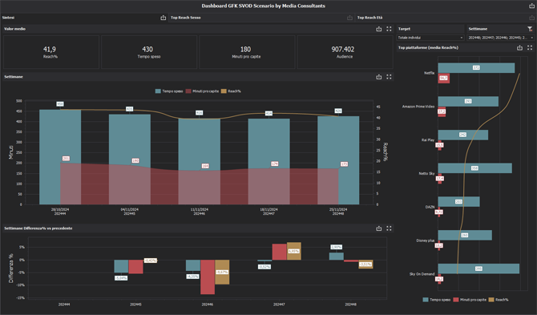Click the dark red Minuti pro capite swatch in Settimane legend

click(x=188, y=91)
